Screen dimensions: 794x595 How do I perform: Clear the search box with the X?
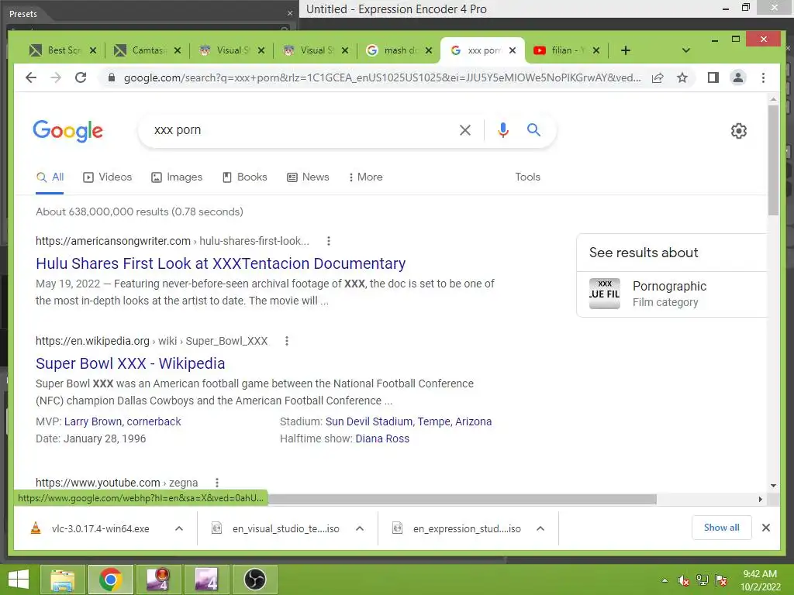click(465, 130)
